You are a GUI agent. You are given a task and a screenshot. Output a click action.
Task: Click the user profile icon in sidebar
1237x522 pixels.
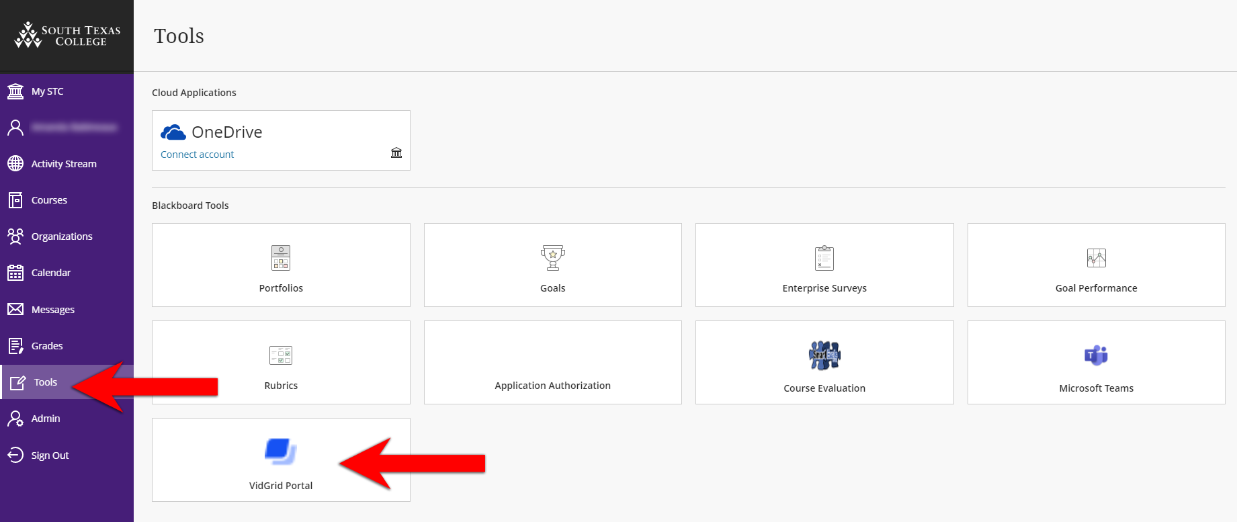tap(15, 127)
